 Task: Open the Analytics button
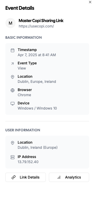69,177
